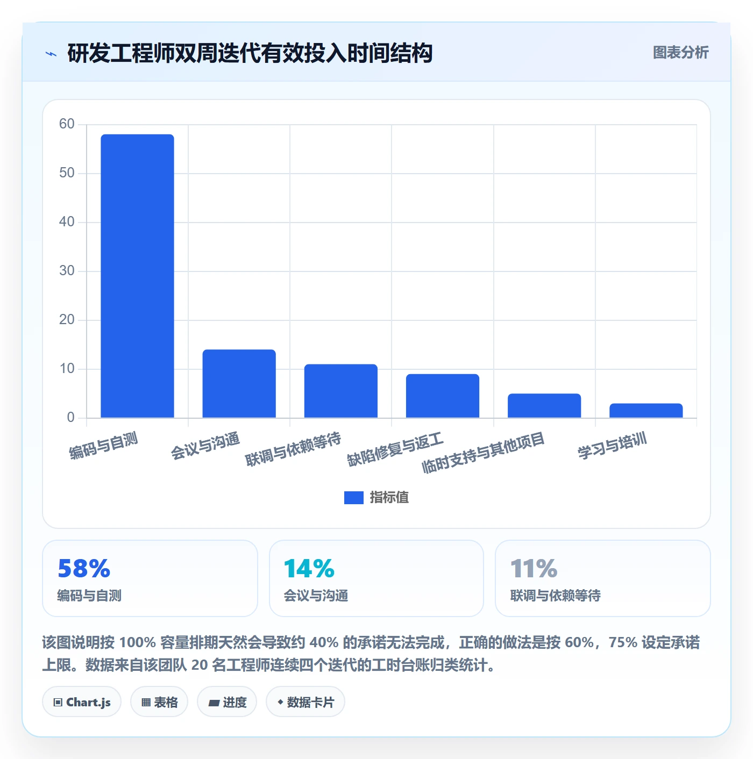753x759 pixels.
Task: Select the Chart.js tag
Action: click(x=82, y=701)
